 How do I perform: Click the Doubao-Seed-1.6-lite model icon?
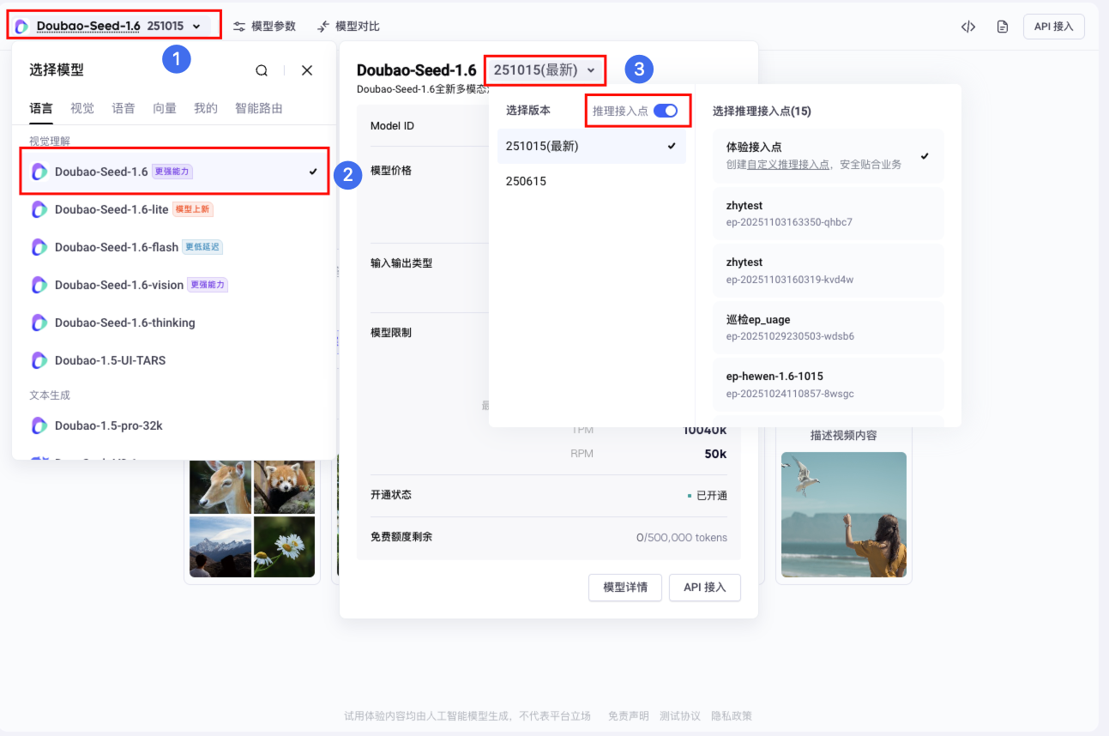click(x=39, y=209)
